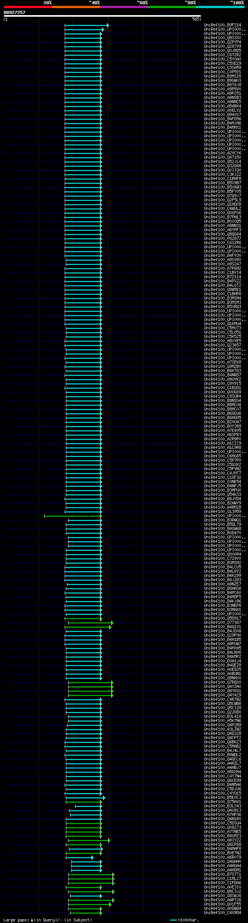248x923 pixels.
Task: Select hit label UniRef100_Q29FH0
Action: 222,636
